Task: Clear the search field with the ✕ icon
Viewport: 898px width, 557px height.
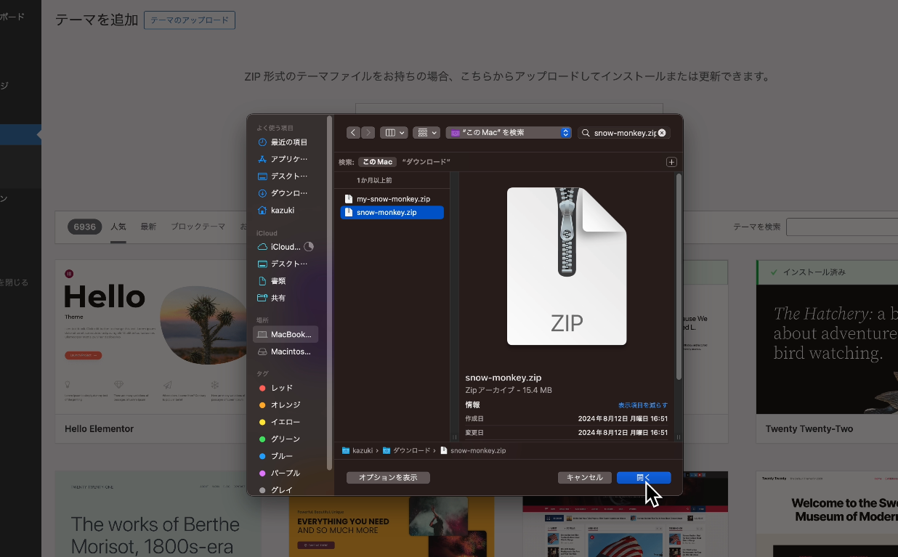Action: click(x=662, y=132)
